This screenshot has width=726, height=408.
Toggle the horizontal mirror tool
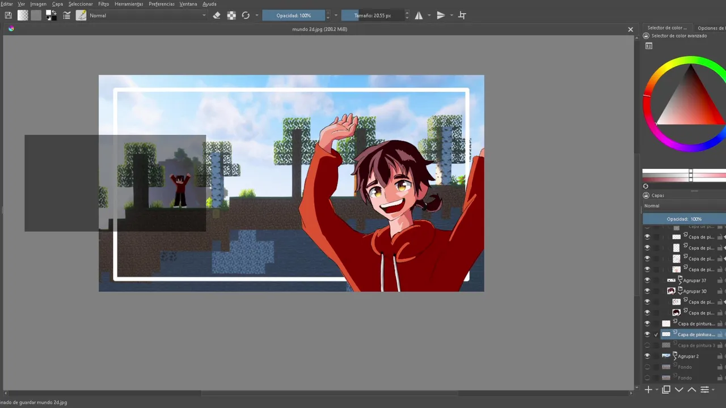pos(419,15)
